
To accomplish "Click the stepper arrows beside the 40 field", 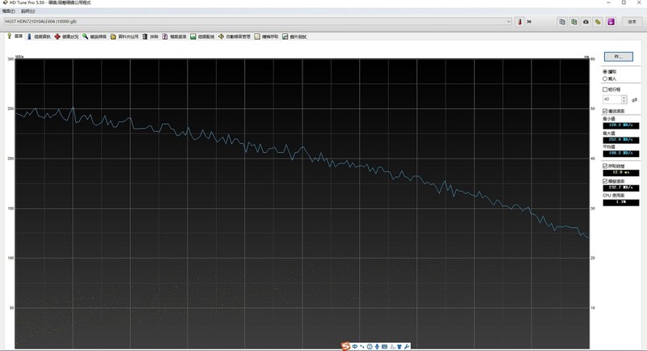I will (624, 99).
